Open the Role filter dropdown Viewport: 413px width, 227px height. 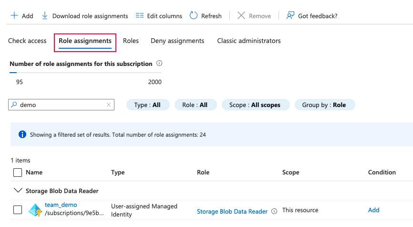point(196,105)
